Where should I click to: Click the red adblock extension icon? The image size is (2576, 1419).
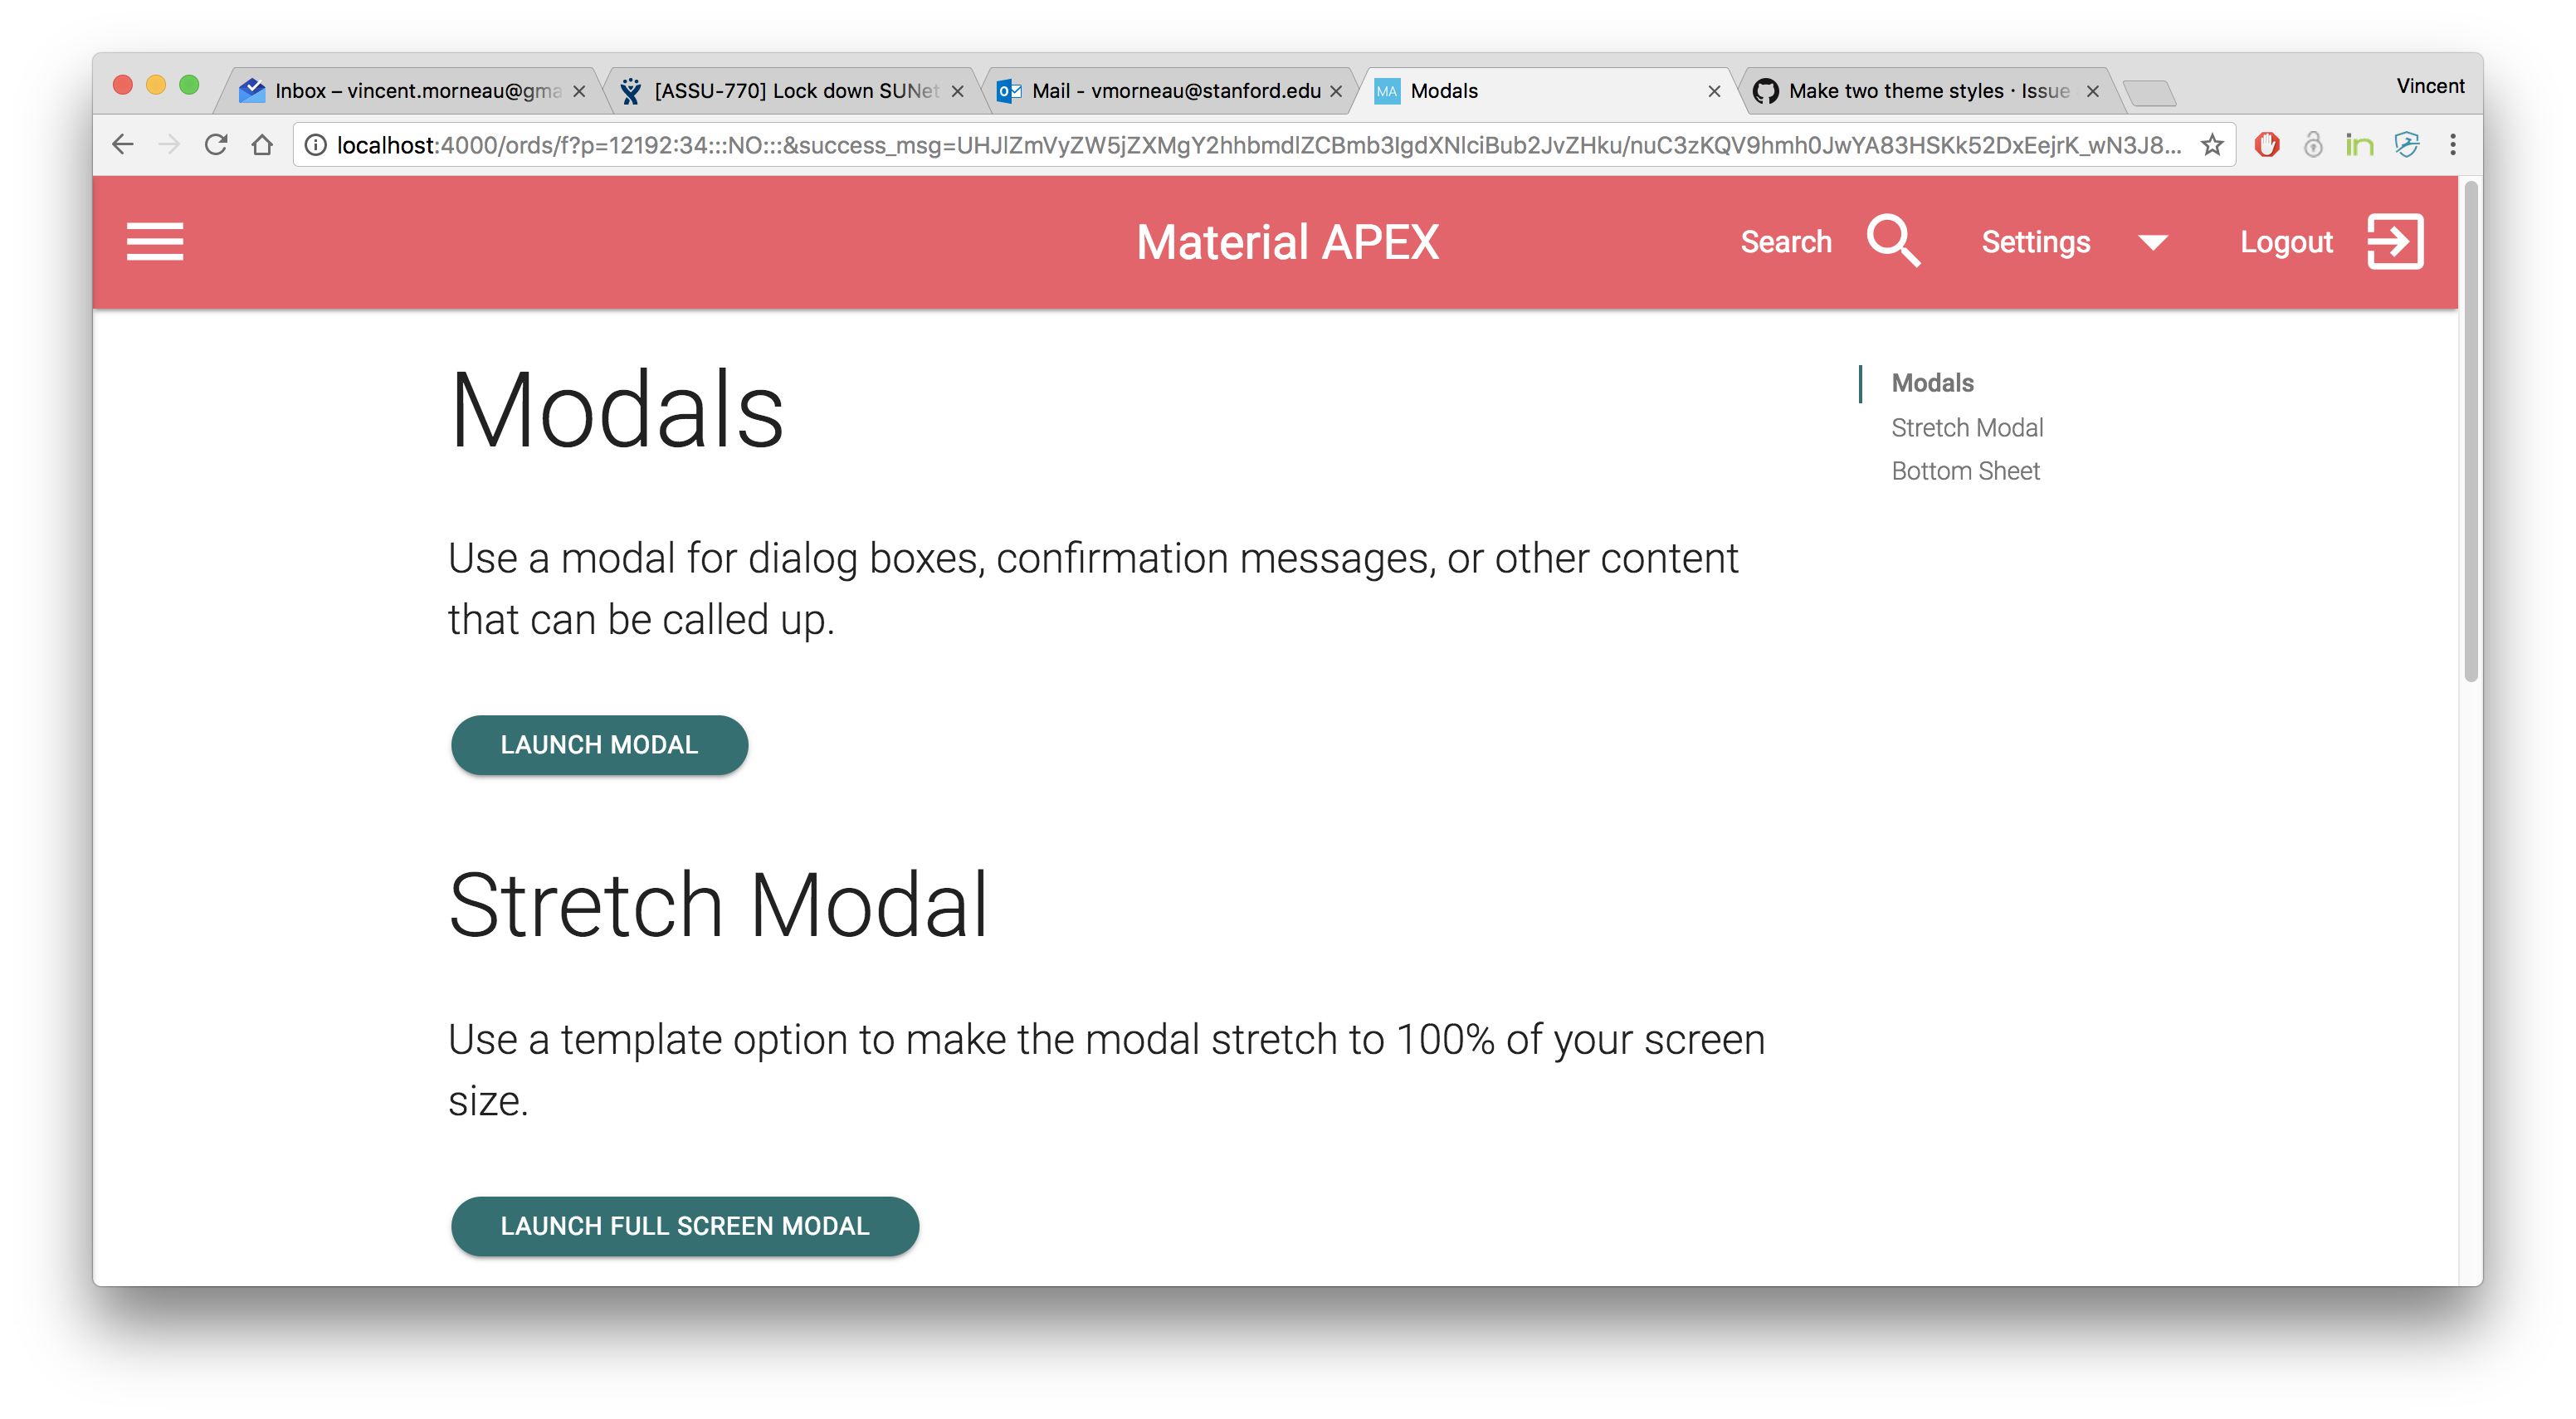(x=2266, y=145)
